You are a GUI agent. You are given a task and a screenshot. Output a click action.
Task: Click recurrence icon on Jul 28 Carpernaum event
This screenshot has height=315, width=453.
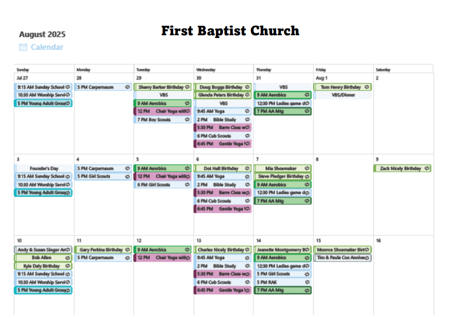[127, 87]
